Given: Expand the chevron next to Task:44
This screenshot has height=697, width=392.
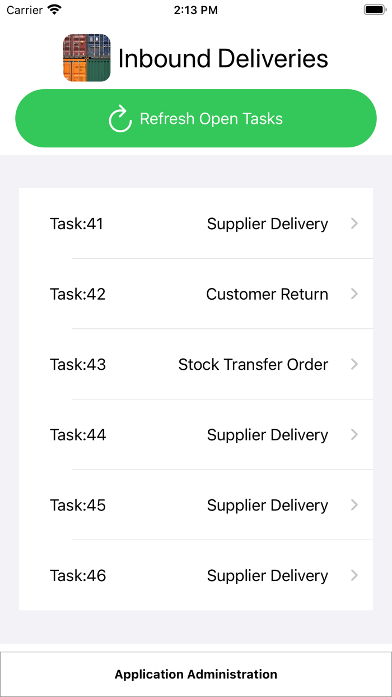Looking at the screenshot, I should 354,435.
